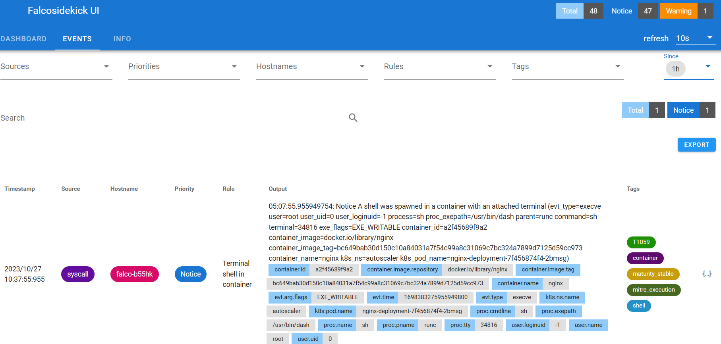Expand the Tags filter dropdown
Image resolution: width=721 pixels, height=344 pixels.
pyautogui.click(x=567, y=67)
